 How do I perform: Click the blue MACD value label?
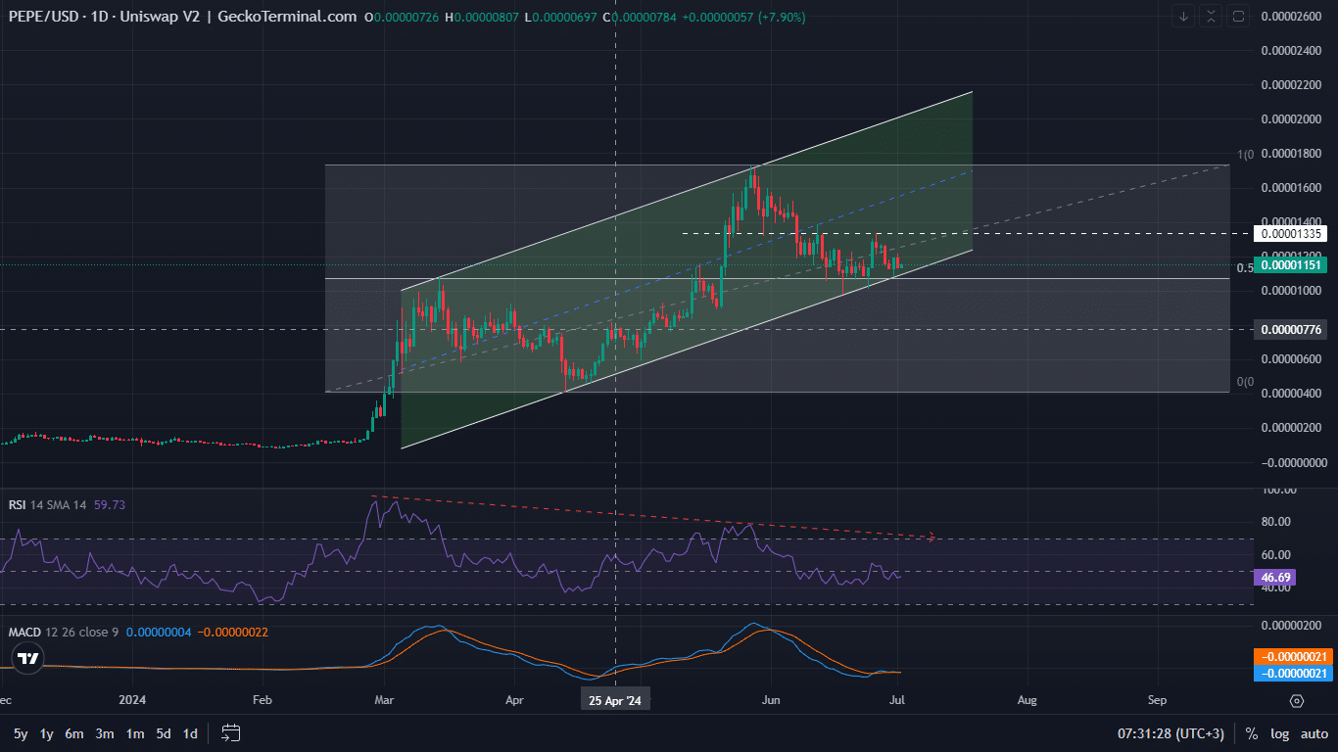(1292, 674)
